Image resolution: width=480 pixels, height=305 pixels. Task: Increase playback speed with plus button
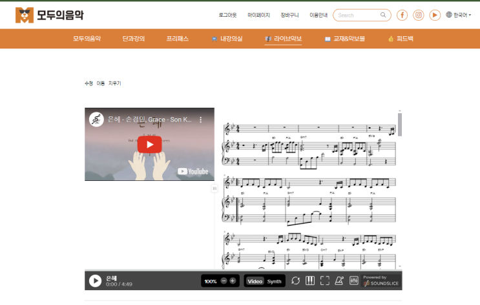(233, 281)
